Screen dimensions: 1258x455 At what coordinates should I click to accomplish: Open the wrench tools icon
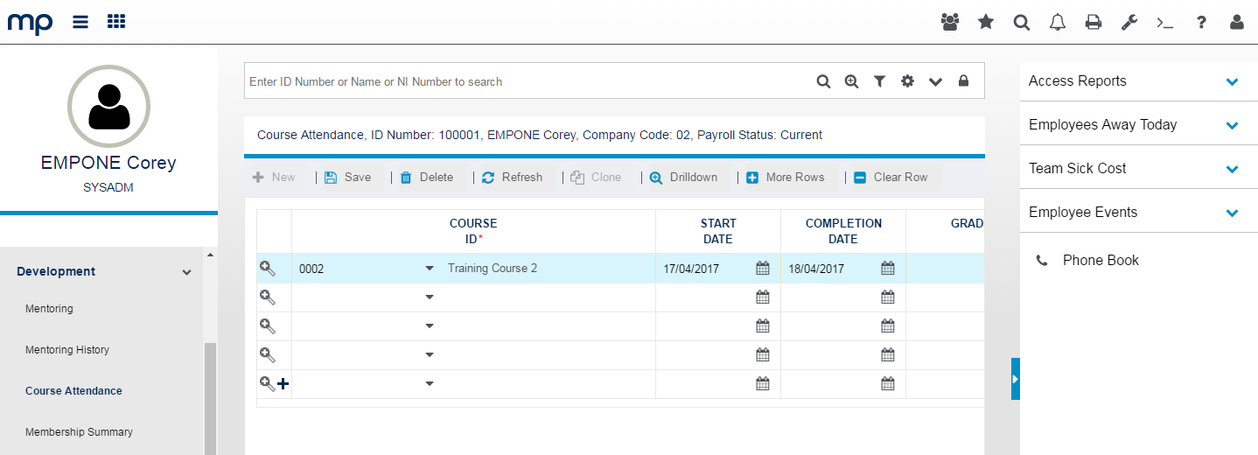1129,22
